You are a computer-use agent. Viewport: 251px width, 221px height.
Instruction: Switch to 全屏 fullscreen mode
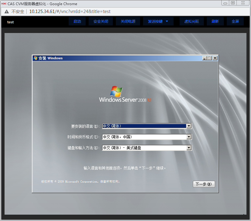pyautogui.click(x=235, y=21)
